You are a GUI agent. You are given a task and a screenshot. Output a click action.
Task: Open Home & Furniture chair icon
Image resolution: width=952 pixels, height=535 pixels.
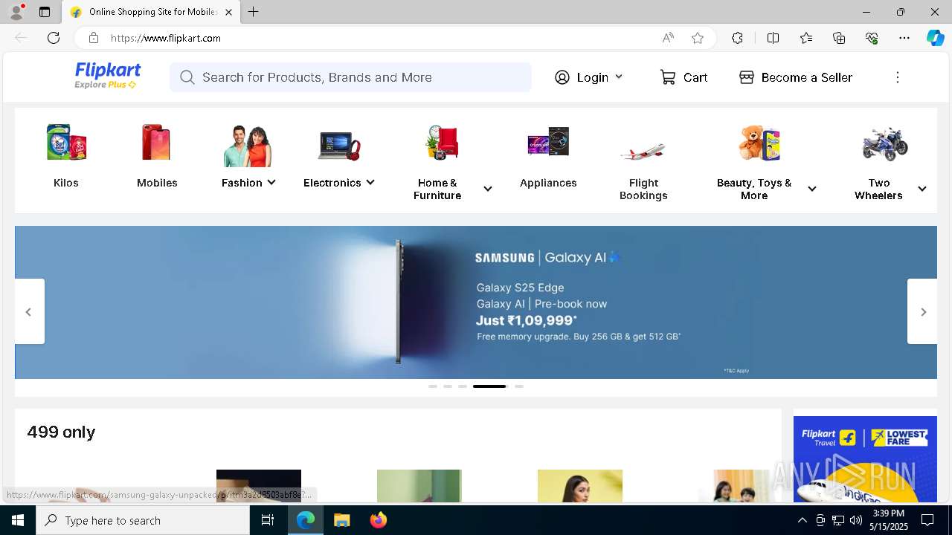[x=443, y=142]
